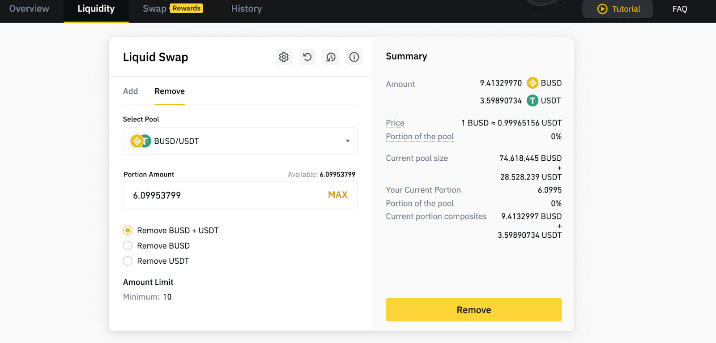The width and height of the screenshot is (716, 343).
Task: Click the Current pool size label
Action: (417, 158)
